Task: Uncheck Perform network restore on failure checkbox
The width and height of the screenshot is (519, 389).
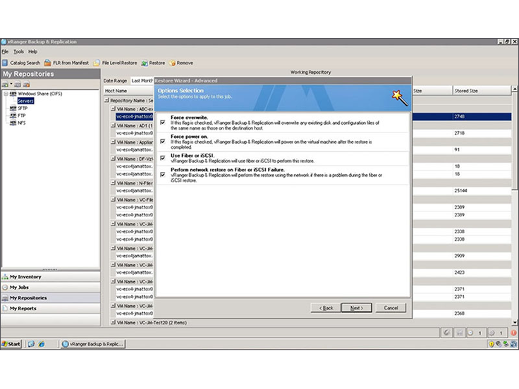Action: tap(162, 174)
